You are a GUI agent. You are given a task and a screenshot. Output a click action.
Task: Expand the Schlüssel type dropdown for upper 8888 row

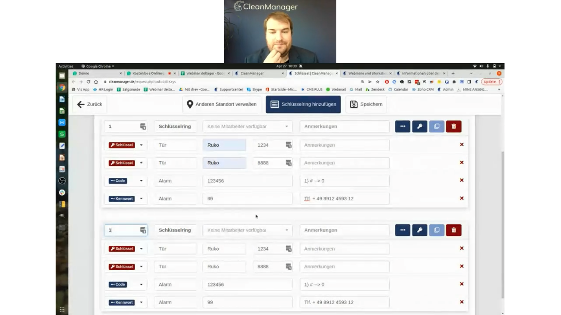pos(141,163)
